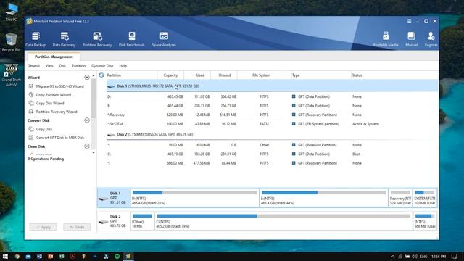Image resolution: width=464 pixels, height=261 pixels.
Task: Start the Disk Benchmark tool
Action: (132, 39)
